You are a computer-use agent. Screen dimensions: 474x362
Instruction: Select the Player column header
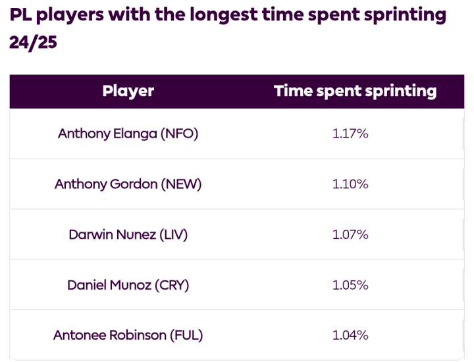pos(128,91)
